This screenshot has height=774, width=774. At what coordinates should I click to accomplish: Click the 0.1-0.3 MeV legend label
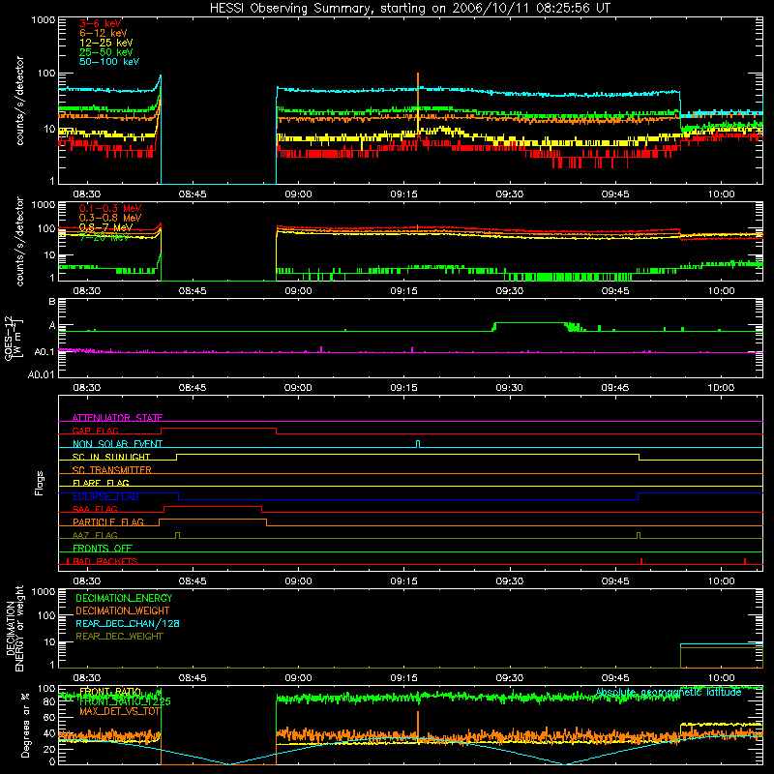(x=110, y=208)
